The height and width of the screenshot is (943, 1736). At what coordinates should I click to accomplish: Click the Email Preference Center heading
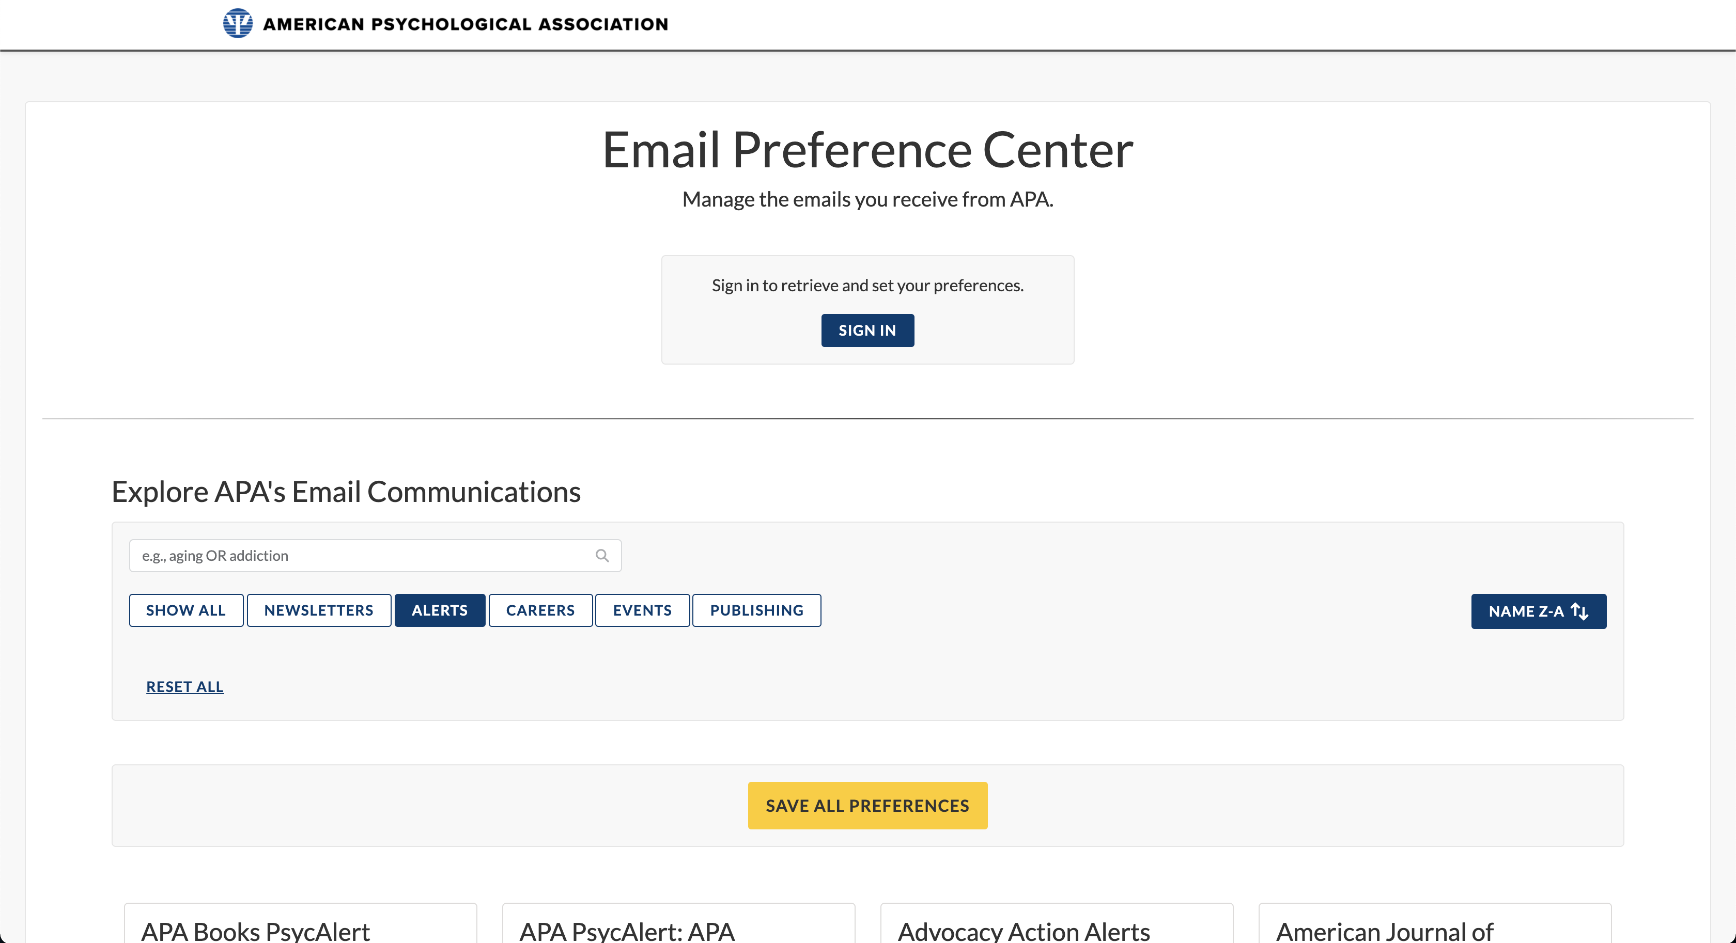[x=867, y=150]
